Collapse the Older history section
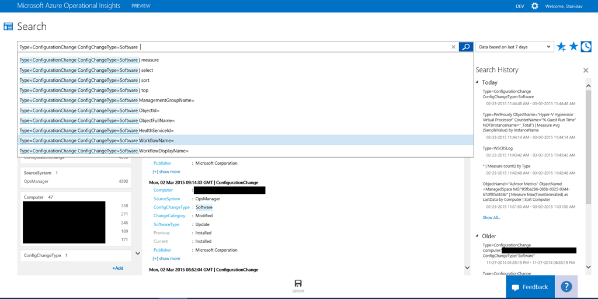 click(x=477, y=236)
